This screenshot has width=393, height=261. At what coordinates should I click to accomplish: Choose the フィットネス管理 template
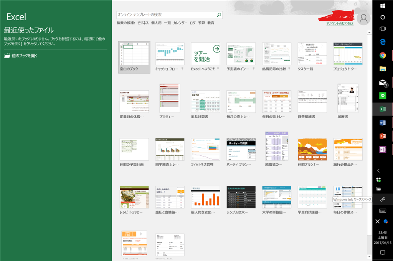click(206, 152)
